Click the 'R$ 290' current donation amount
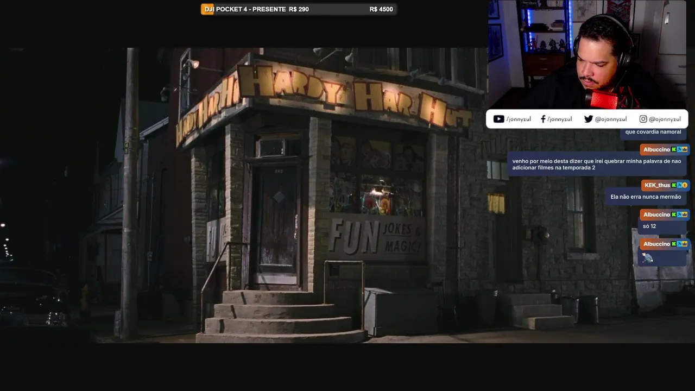695x391 pixels. [x=299, y=9]
